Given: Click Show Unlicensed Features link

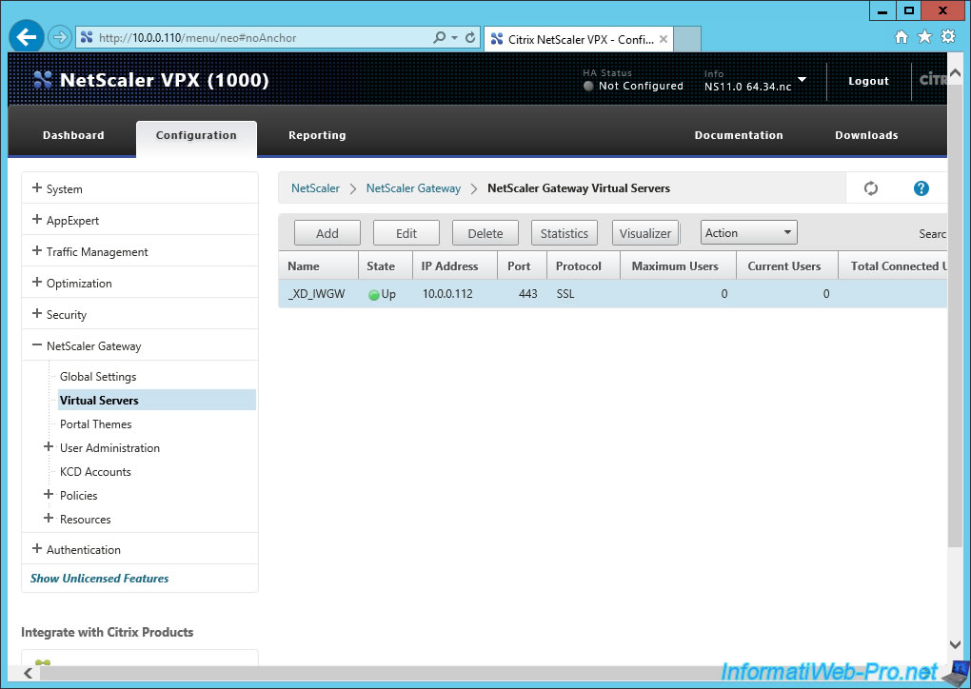Looking at the screenshot, I should coord(100,579).
